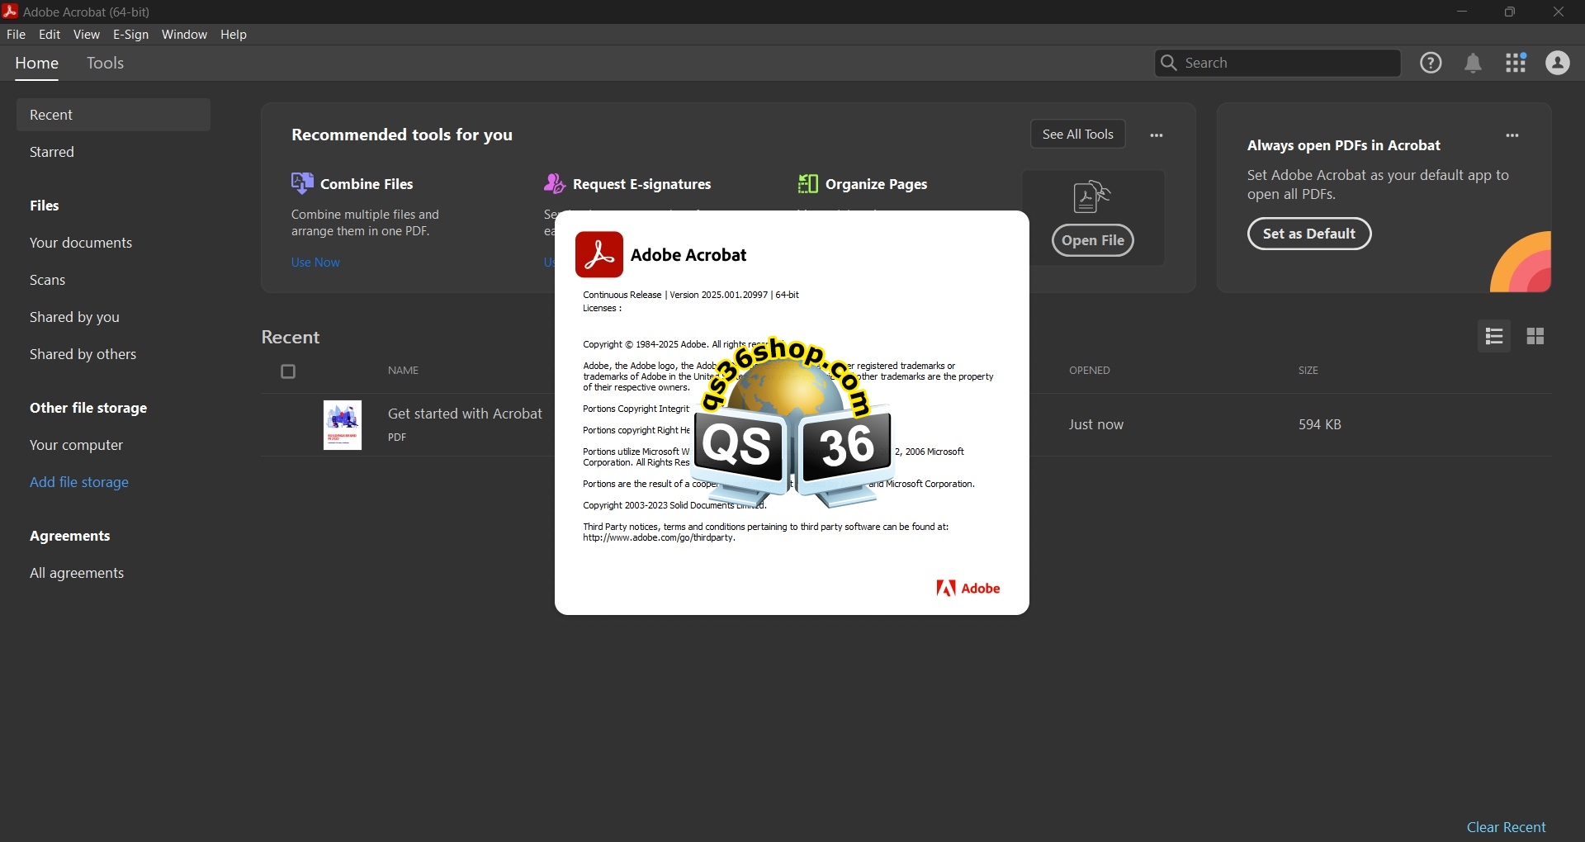
Task: Click the Clear Recent link
Action: (x=1506, y=827)
